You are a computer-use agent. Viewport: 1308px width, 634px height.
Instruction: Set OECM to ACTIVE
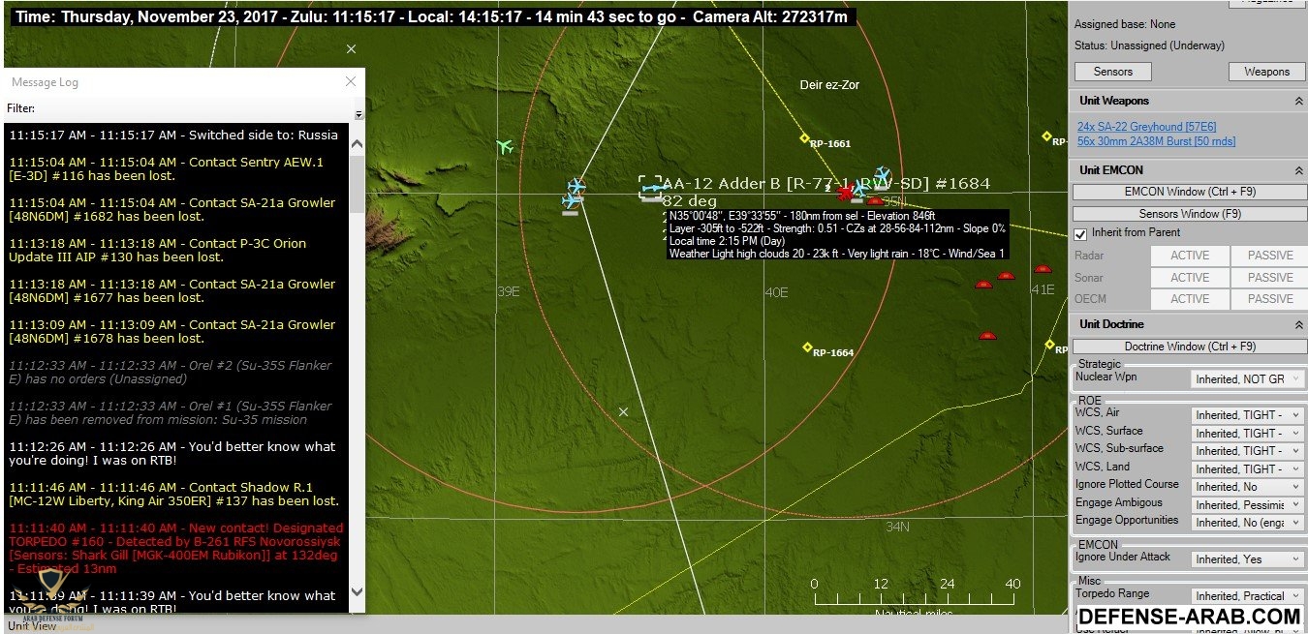1189,299
